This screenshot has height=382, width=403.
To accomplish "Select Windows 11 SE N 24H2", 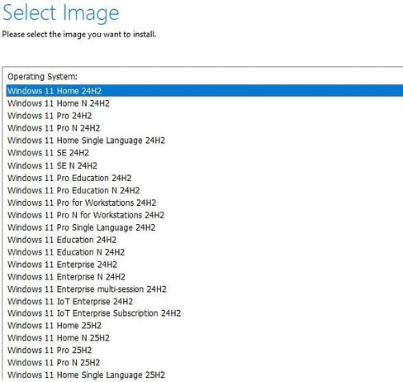I will [x=52, y=165].
